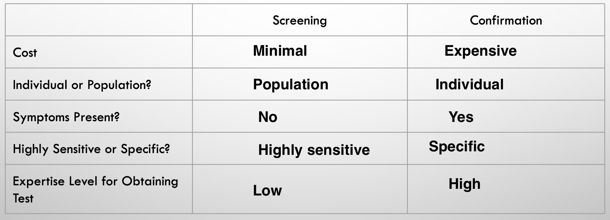Image resolution: width=610 pixels, height=220 pixels.
Task: Click the Confirmation column header
Action: pos(506,20)
